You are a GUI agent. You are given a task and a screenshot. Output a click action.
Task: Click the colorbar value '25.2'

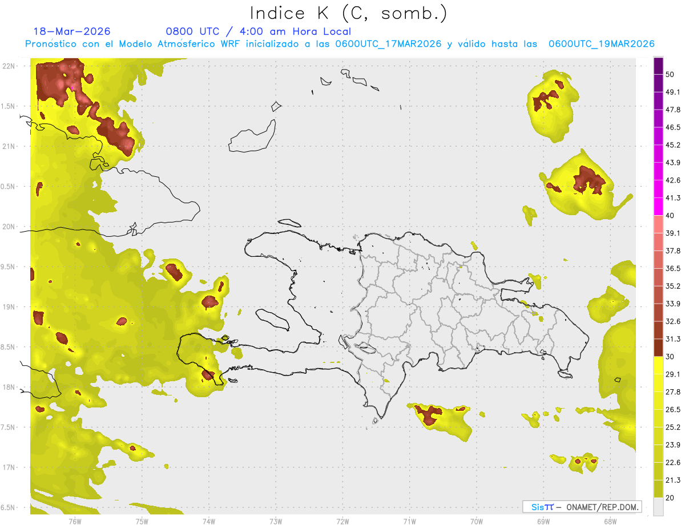point(673,427)
